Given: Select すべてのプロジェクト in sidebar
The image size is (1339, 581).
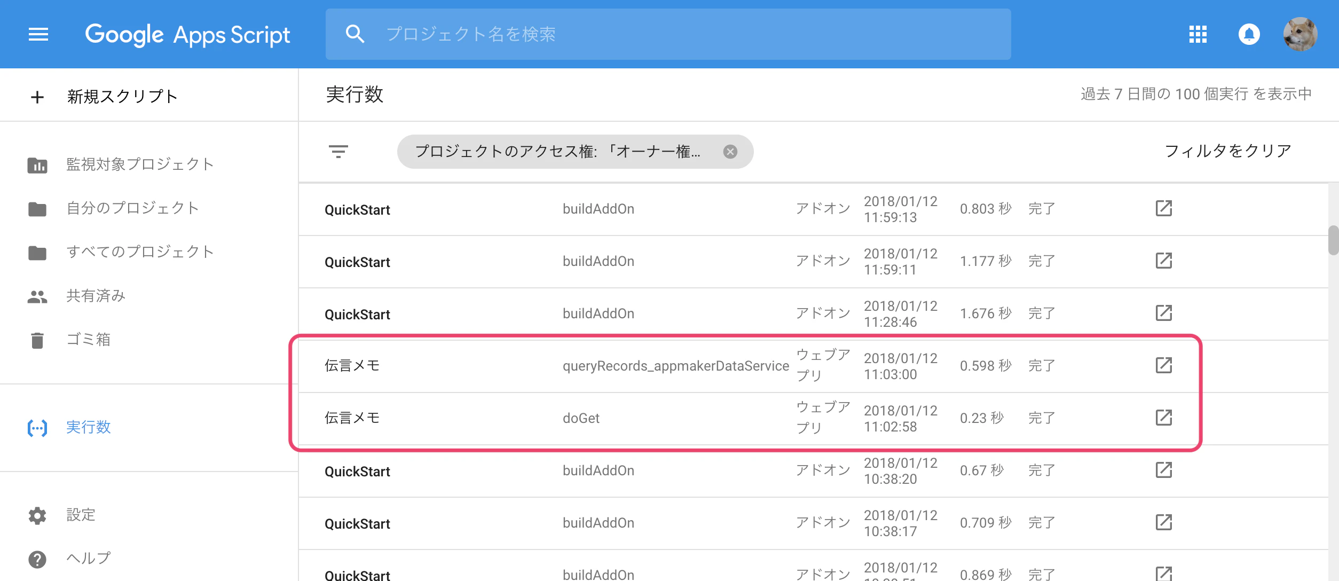Looking at the screenshot, I should (x=140, y=252).
